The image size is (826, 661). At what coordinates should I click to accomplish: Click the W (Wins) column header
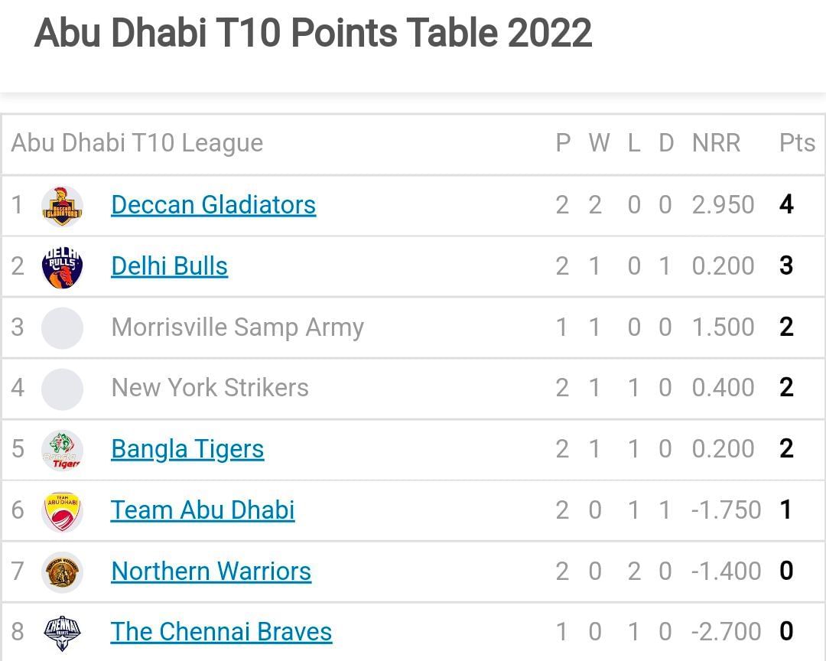pyautogui.click(x=599, y=143)
